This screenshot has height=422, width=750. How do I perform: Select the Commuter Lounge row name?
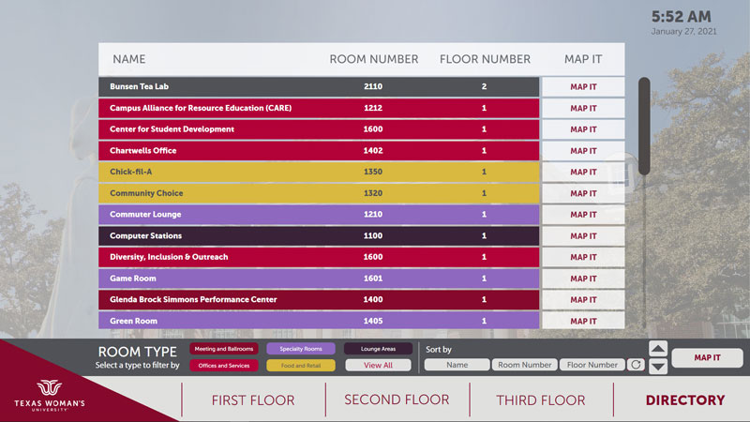145,215
